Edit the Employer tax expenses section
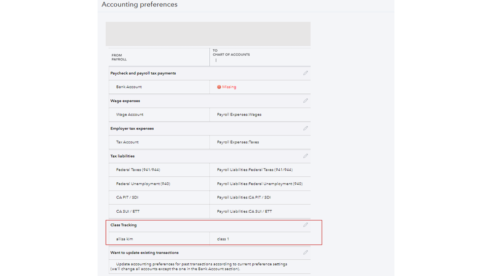 305,128
